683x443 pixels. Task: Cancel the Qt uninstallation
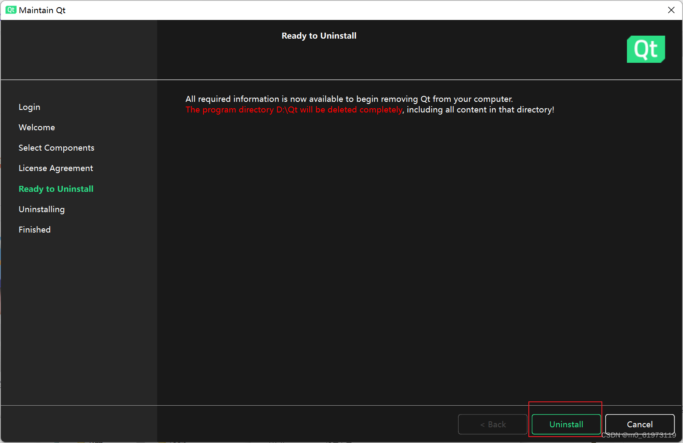(x=640, y=424)
